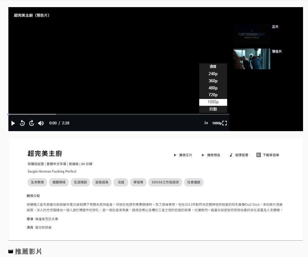Click the 超完美主廚 film title heading
Image resolution: width=308 pixels, height=257 pixels.
[x=45, y=153]
